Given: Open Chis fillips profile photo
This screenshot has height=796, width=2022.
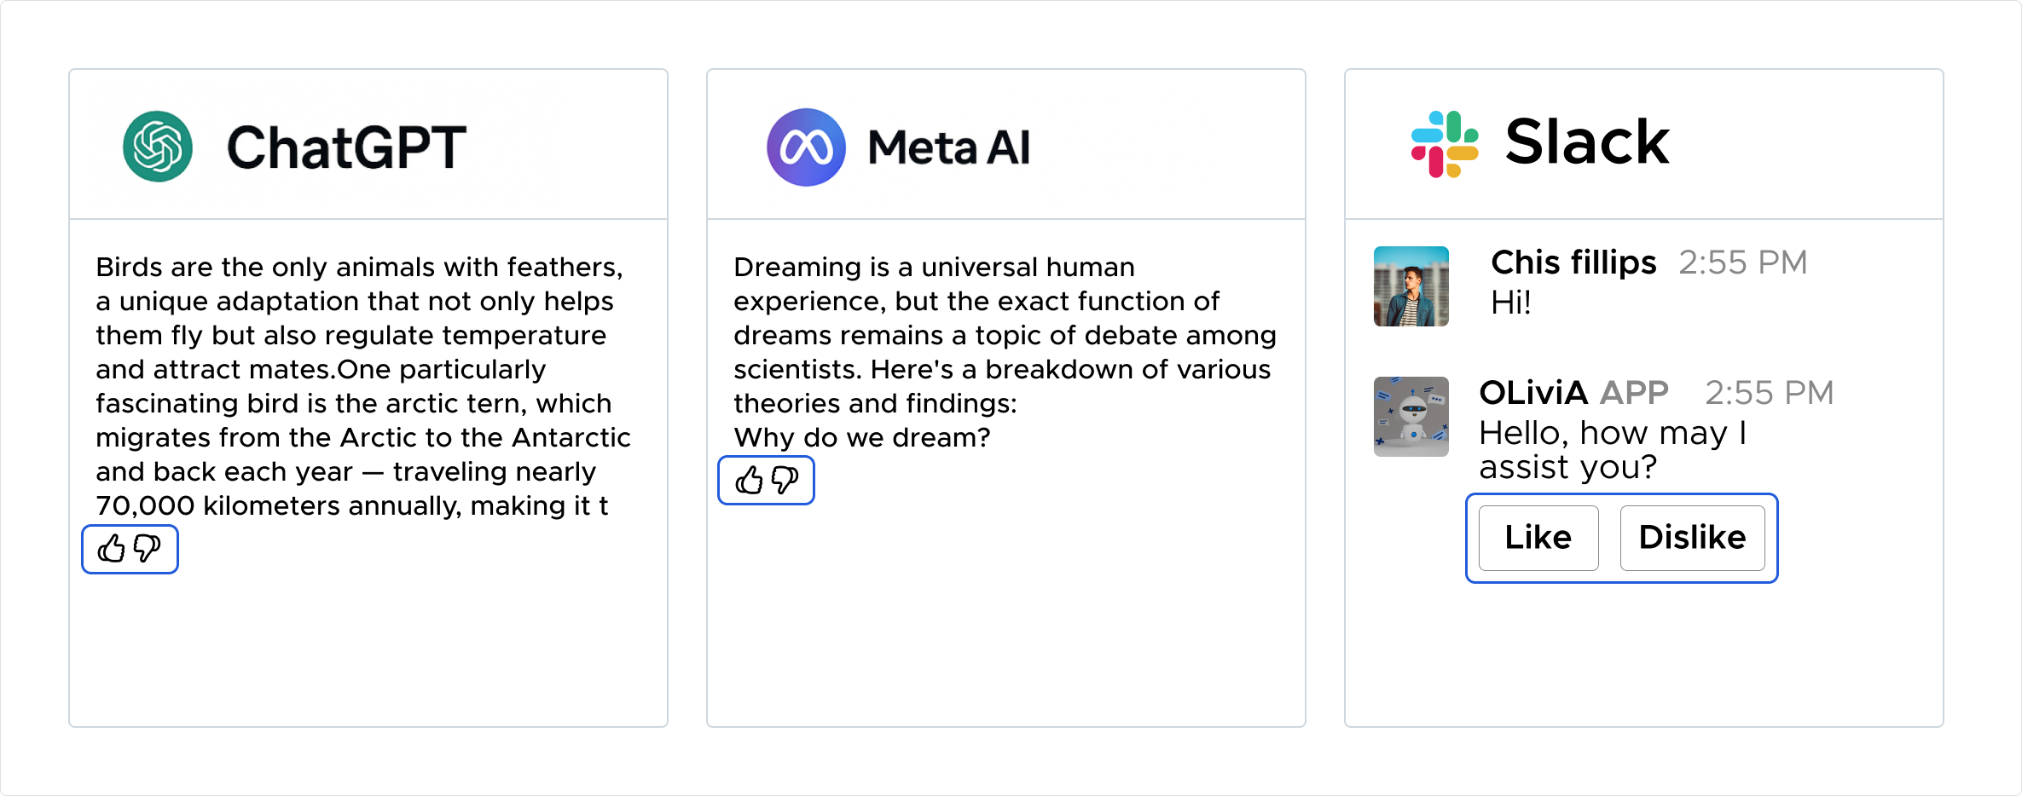Looking at the screenshot, I should pos(1411,286).
